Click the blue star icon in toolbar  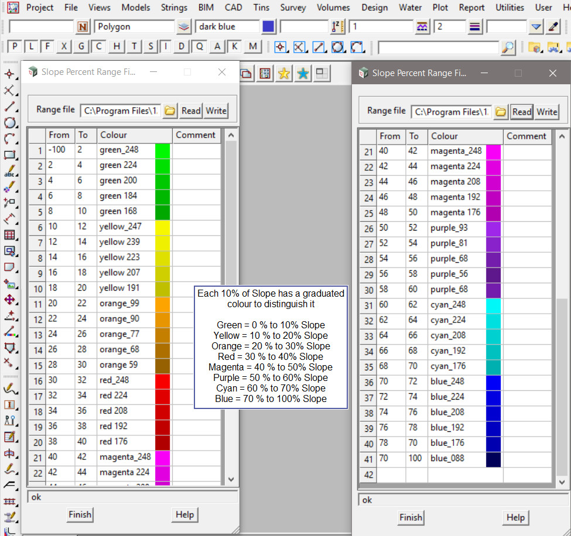click(303, 73)
